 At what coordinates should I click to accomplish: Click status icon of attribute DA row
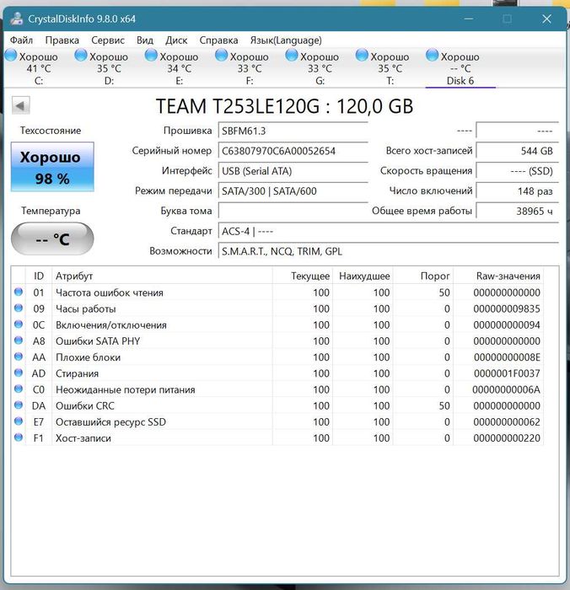pyautogui.click(x=19, y=405)
